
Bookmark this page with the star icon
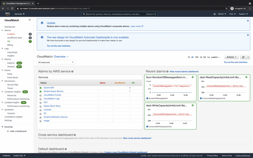click(x=226, y=8)
